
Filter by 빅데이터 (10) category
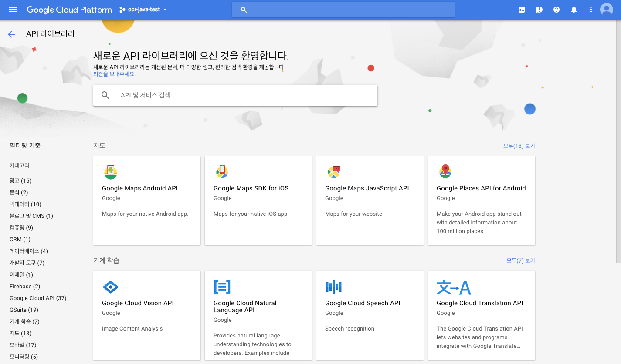[25, 204]
